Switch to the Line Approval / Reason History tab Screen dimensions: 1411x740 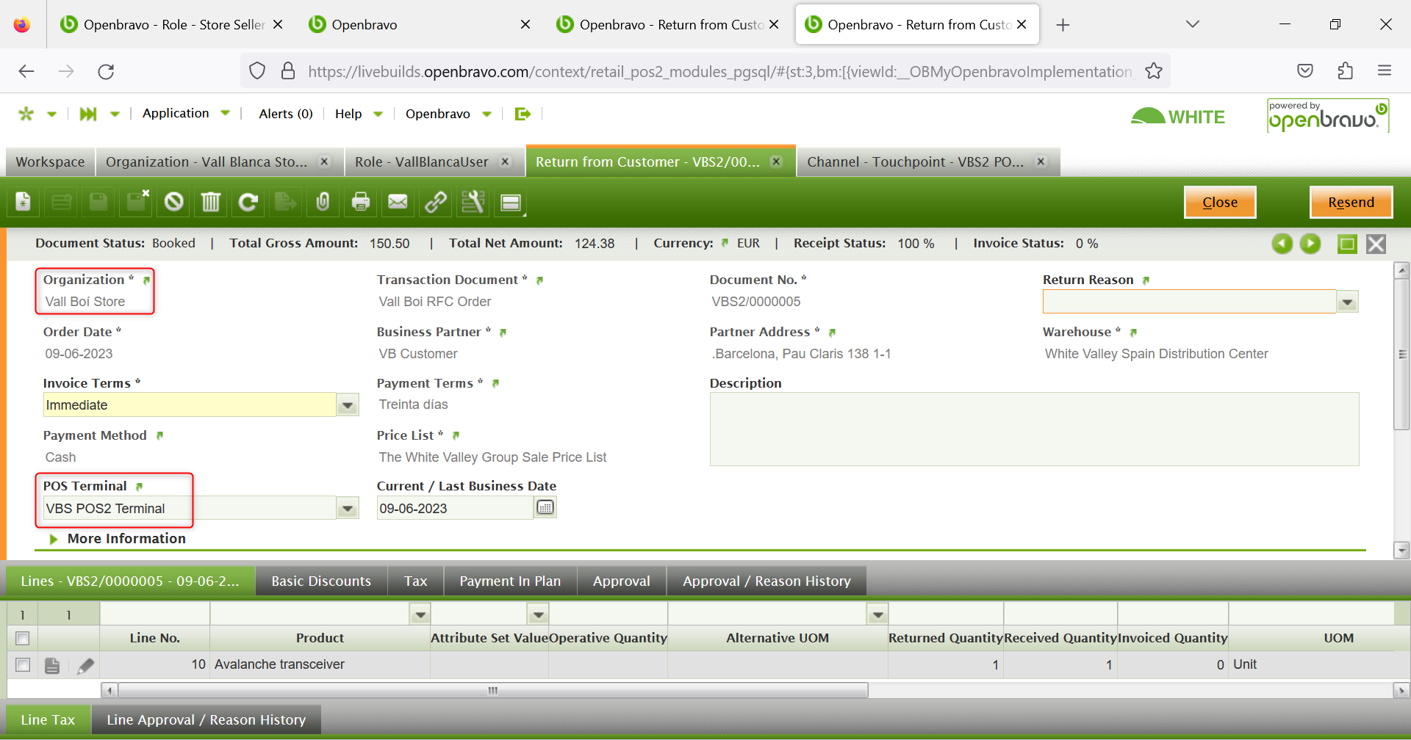[x=207, y=720]
